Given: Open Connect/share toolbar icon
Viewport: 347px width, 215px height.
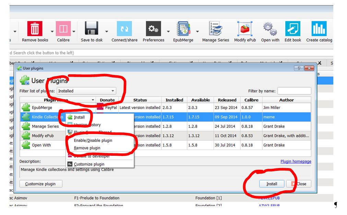Looking at the screenshot, I should (x=124, y=28).
